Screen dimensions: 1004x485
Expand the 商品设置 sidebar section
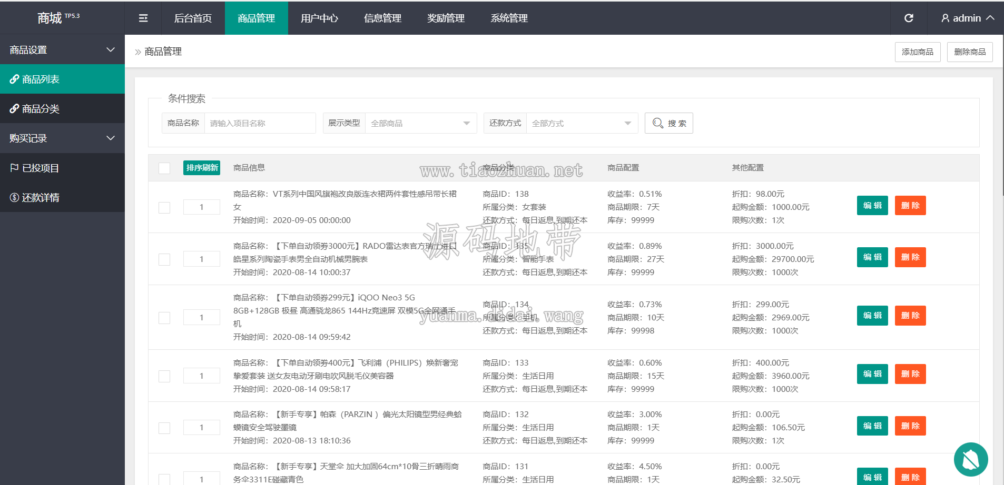(62, 49)
